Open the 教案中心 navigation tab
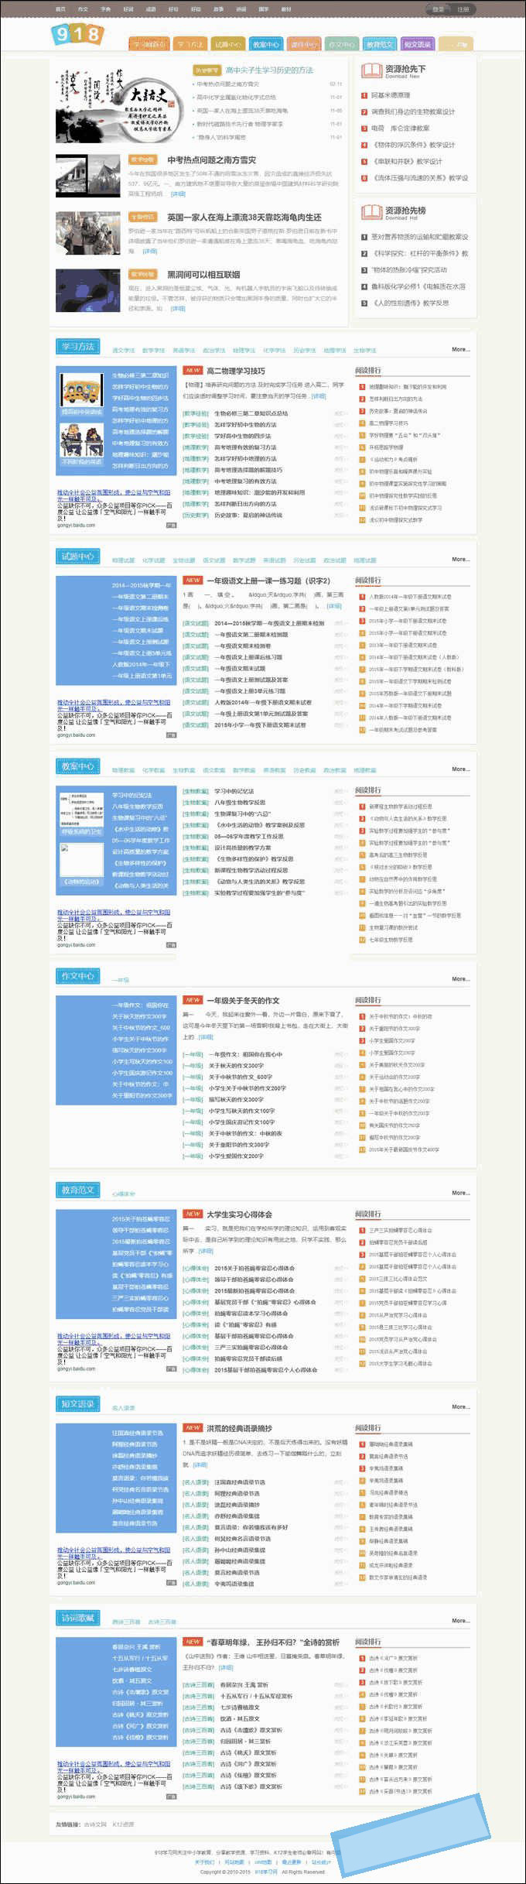The image size is (526, 1884). 265,45
